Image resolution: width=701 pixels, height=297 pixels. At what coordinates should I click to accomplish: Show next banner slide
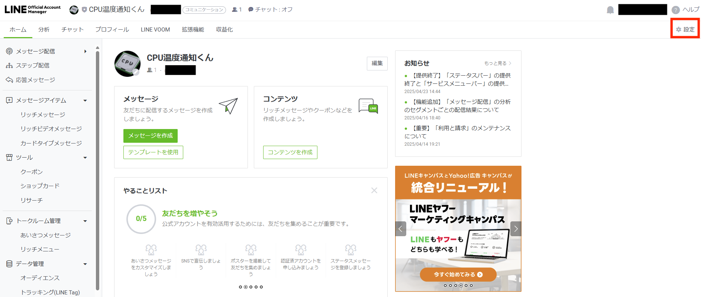coord(516,229)
